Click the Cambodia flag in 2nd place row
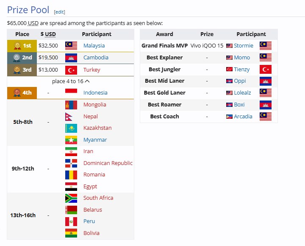Viewport: 305px width, 246px height. click(x=71, y=58)
